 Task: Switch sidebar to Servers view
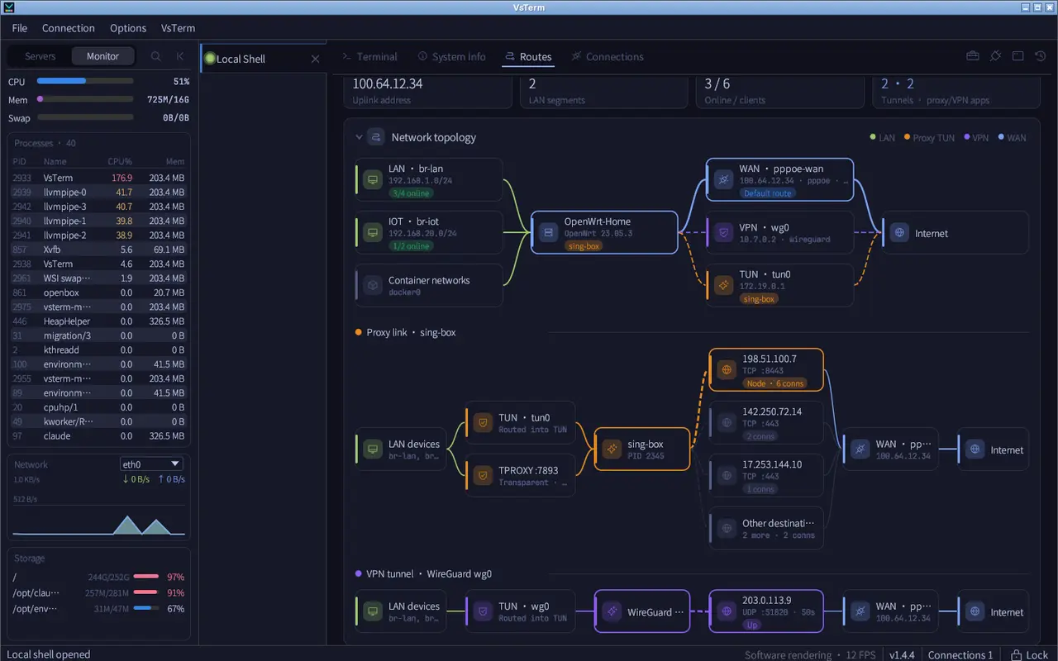click(40, 56)
